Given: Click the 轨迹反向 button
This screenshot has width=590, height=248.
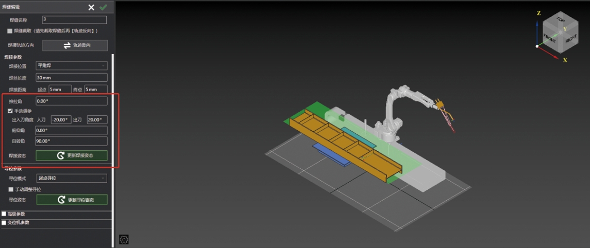Looking at the screenshot, I should pos(75,45).
